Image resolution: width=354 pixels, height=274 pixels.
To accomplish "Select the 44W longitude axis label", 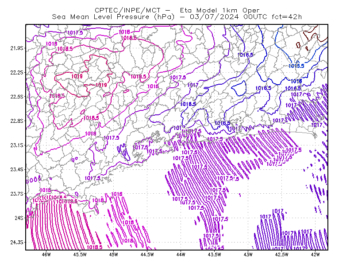I will [181, 254].
